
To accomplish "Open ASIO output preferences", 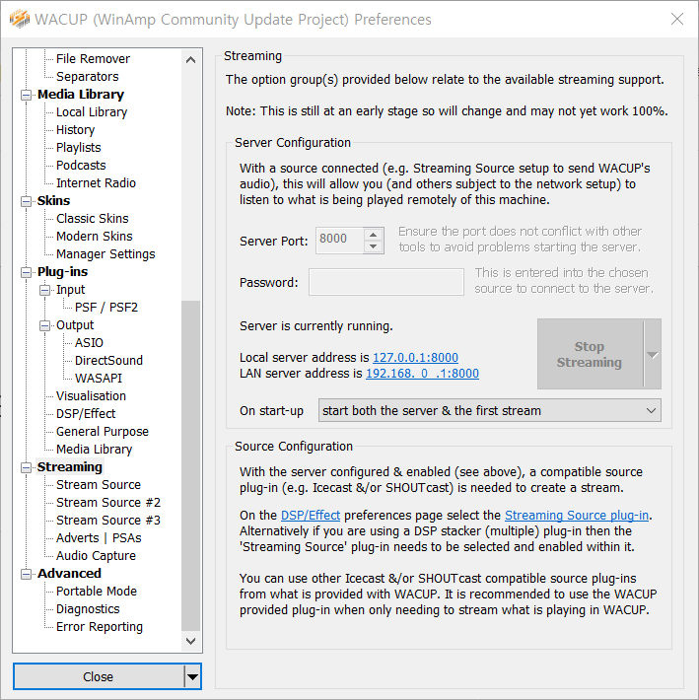I will coord(89,343).
